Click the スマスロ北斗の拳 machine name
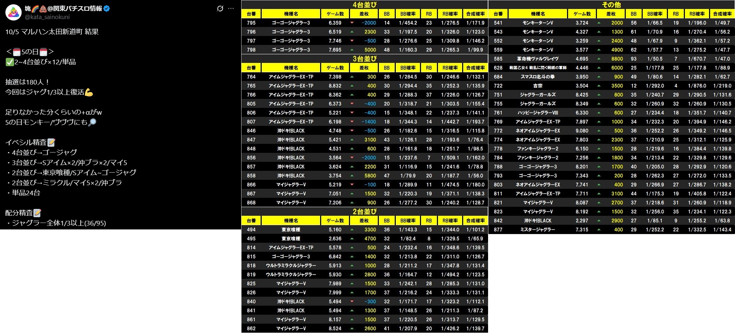This screenshot has width=735, height=333. click(538, 77)
